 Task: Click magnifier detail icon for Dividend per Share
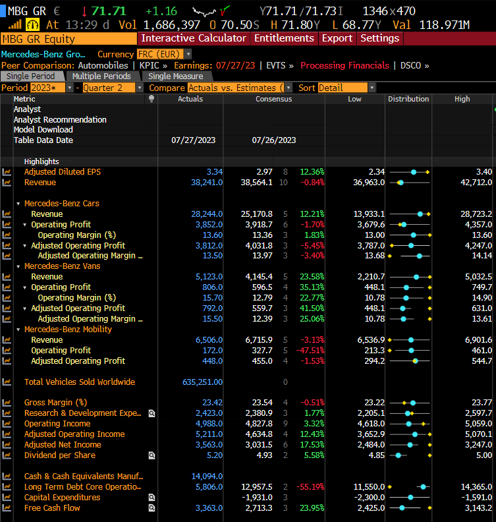coord(152,455)
